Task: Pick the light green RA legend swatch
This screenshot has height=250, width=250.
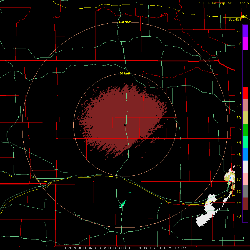Action: pyautogui.click(x=245, y=142)
